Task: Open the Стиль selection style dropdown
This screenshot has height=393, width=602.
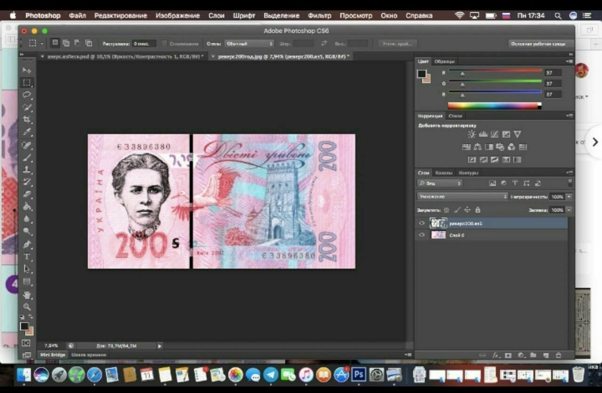Action: pos(249,44)
